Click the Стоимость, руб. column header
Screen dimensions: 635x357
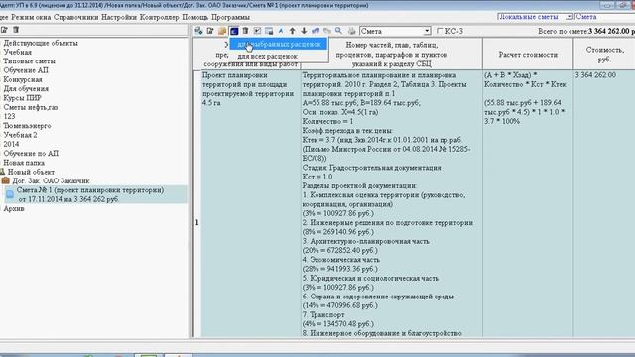click(x=604, y=54)
